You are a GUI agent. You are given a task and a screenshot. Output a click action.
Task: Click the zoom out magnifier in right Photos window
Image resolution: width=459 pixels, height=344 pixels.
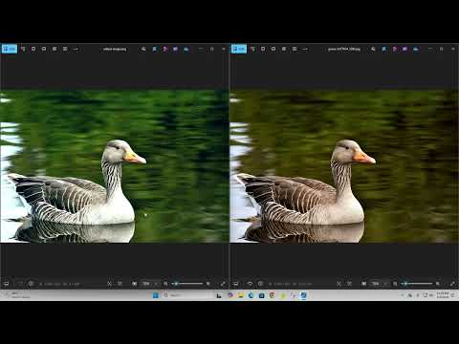[x=395, y=284]
